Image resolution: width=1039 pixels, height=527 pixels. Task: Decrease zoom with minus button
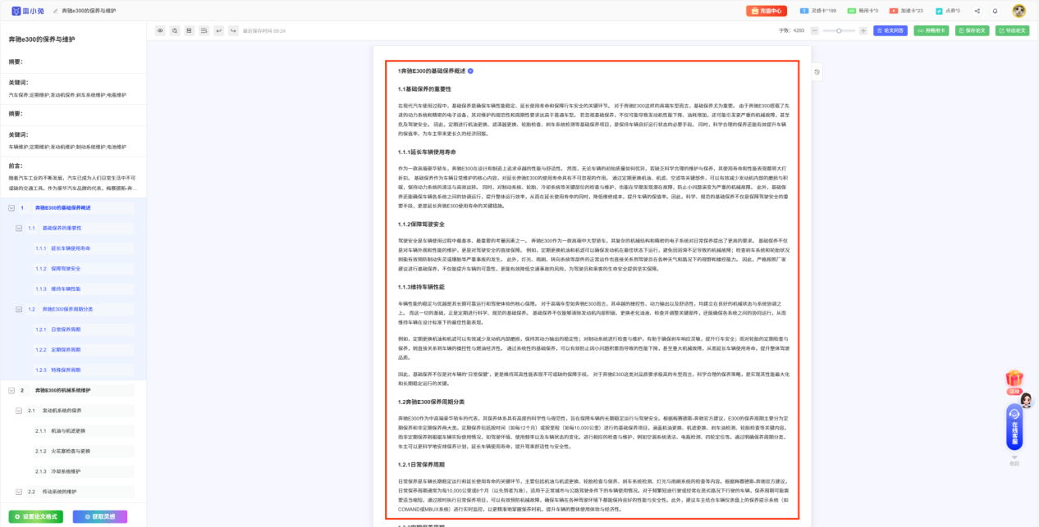[x=815, y=30]
